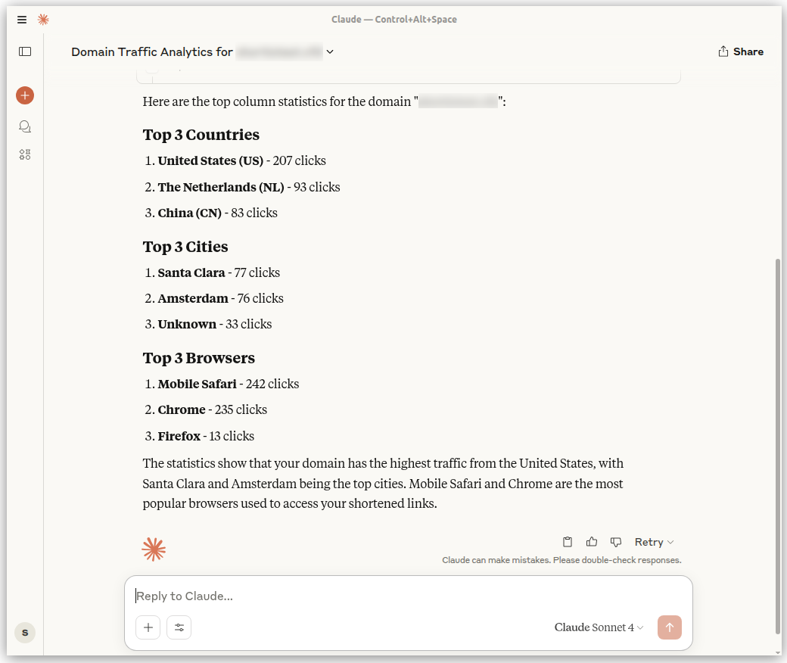
Task: Toggle the sidebar panel icon
Action: (x=25, y=51)
